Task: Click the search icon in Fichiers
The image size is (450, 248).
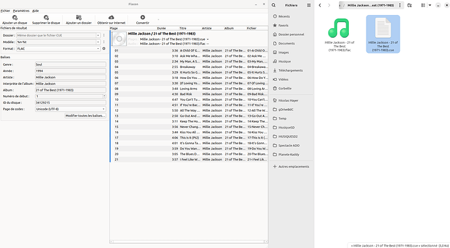Action: pos(273,5)
